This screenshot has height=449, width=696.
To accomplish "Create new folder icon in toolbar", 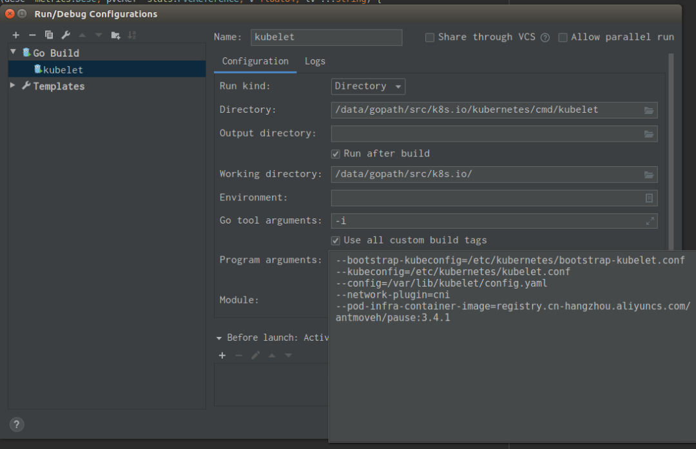I will point(115,35).
